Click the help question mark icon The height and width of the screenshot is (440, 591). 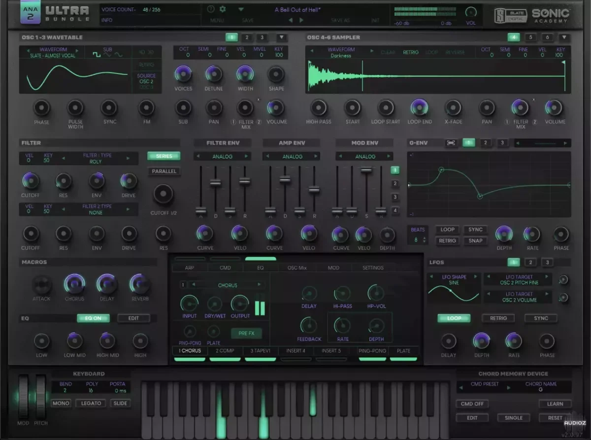click(211, 9)
